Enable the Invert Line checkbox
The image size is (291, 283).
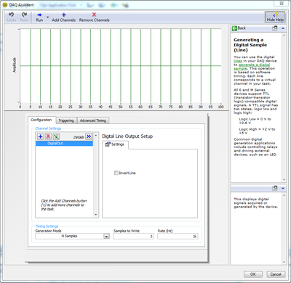tap(116, 173)
